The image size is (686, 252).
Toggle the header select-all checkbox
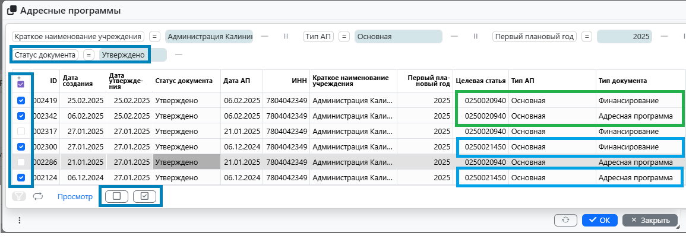tap(21, 85)
